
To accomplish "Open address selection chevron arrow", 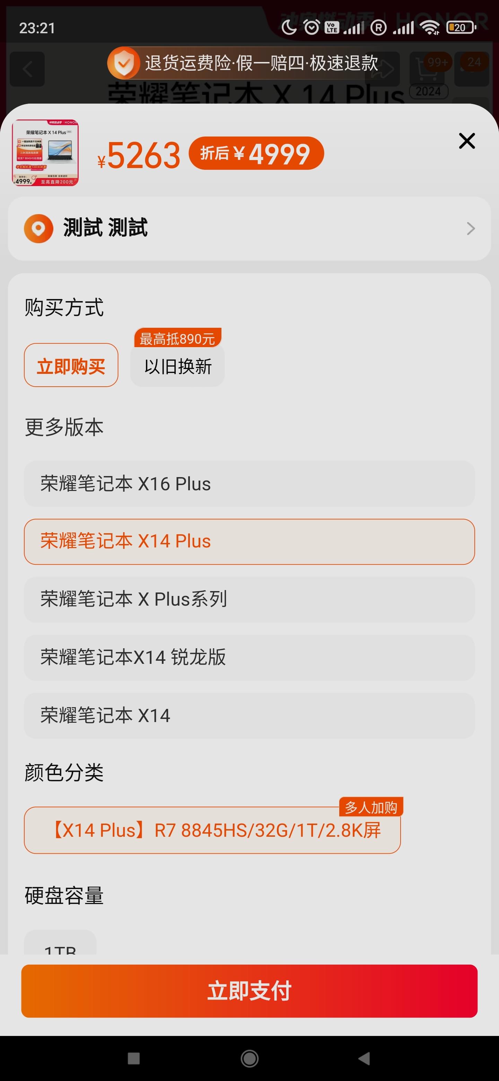I will point(471,228).
